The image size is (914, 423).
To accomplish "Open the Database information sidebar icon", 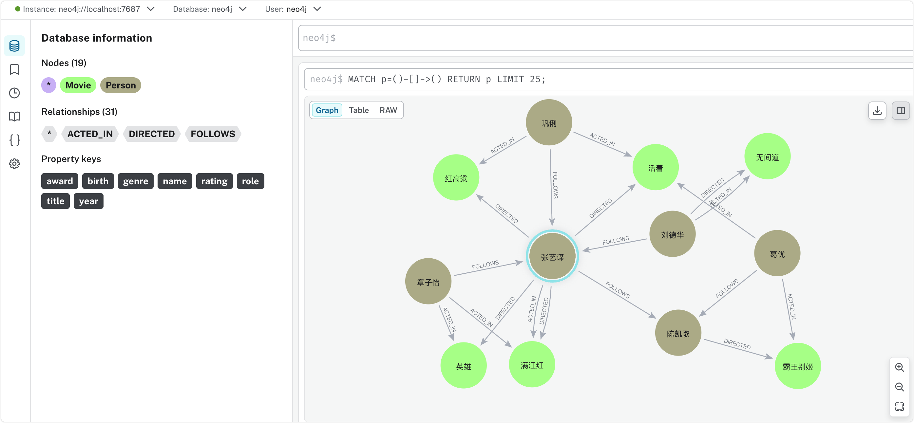I will pos(14,46).
